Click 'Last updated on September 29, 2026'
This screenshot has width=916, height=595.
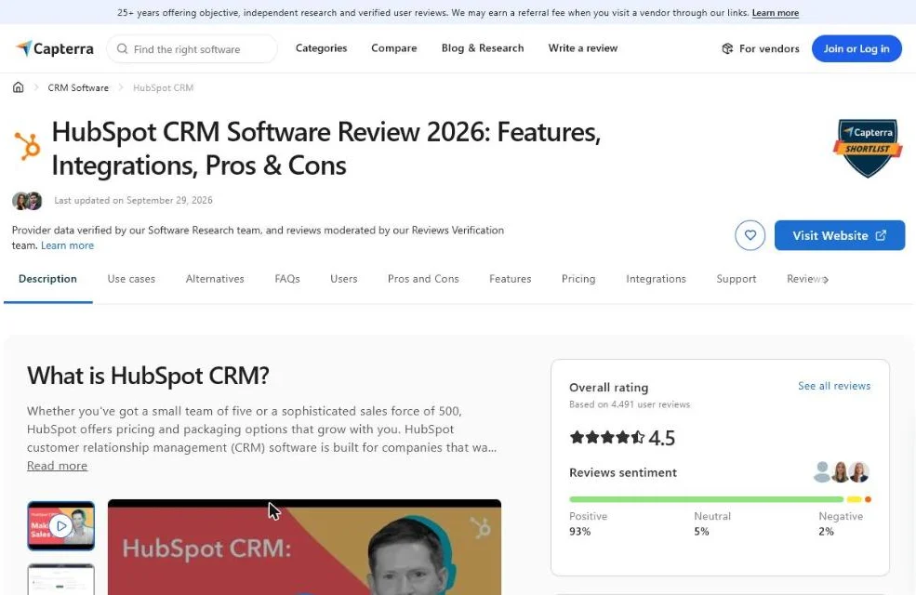pos(133,200)
